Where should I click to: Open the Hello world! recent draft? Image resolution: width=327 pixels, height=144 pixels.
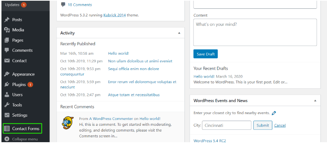(x=204, y=77)
